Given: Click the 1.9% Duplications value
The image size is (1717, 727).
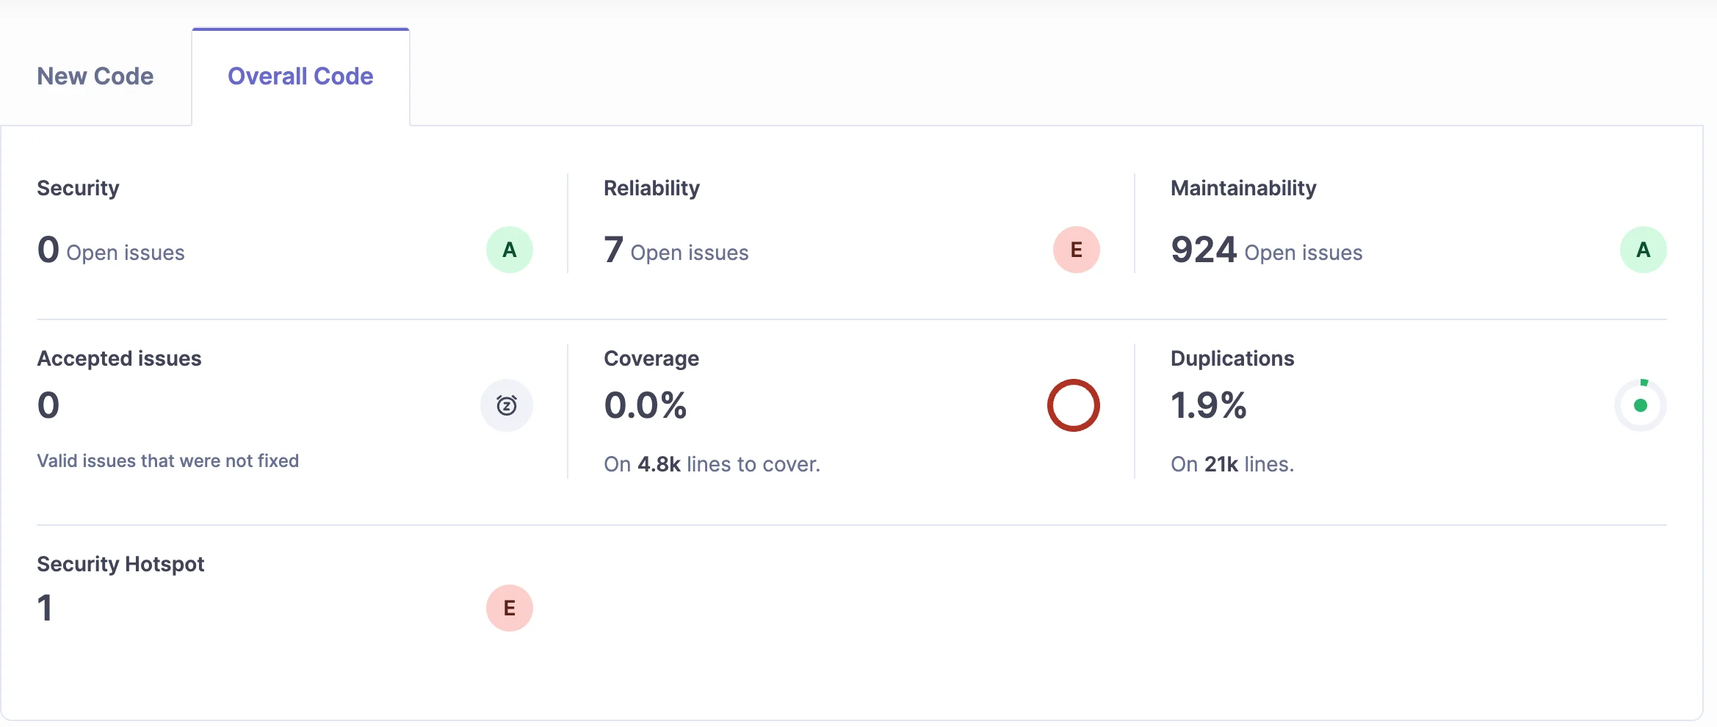Looking at the screenshot, I should 1209,405.
